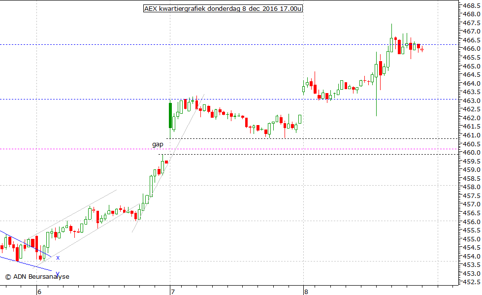Click price label 453.5 on axis
482x295 pixels.
(x=472, y=265)
